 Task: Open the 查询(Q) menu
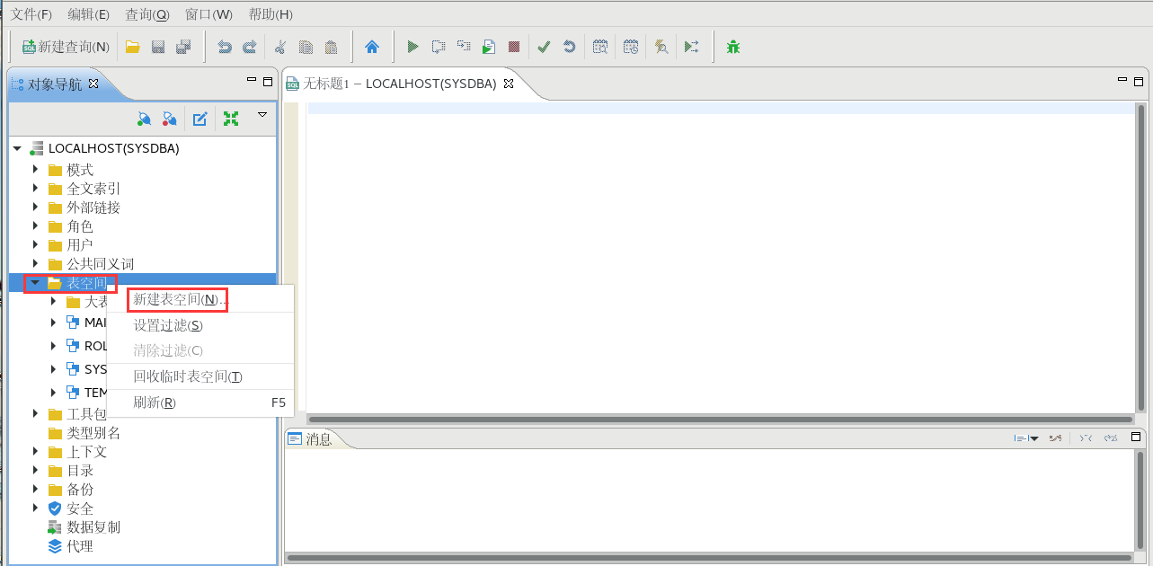[x=146, y=14]
